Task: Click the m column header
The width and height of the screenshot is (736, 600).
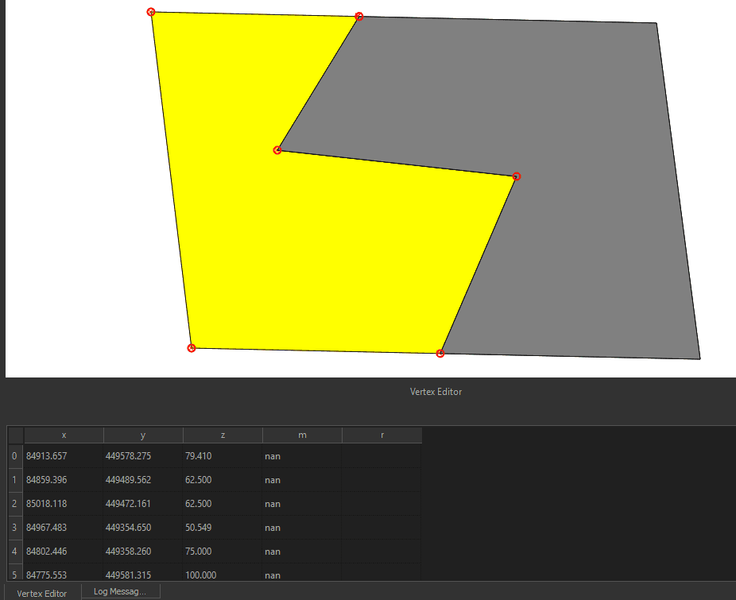Action: (302, 435)
